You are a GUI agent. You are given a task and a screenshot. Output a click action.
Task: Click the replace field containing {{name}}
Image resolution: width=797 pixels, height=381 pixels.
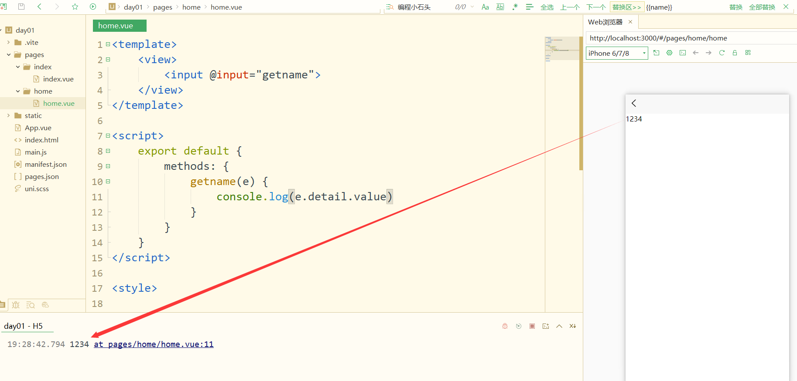685,7
